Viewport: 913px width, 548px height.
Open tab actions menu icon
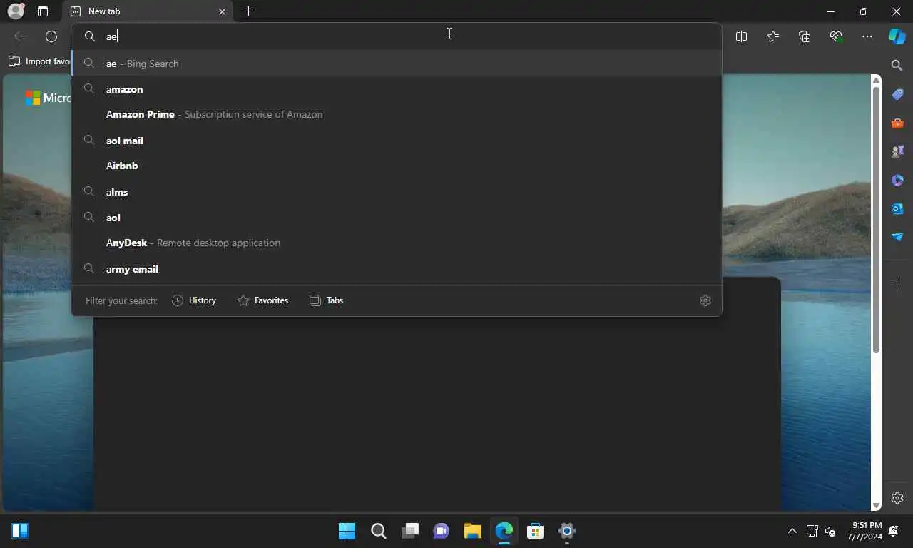tap(43, 11)
